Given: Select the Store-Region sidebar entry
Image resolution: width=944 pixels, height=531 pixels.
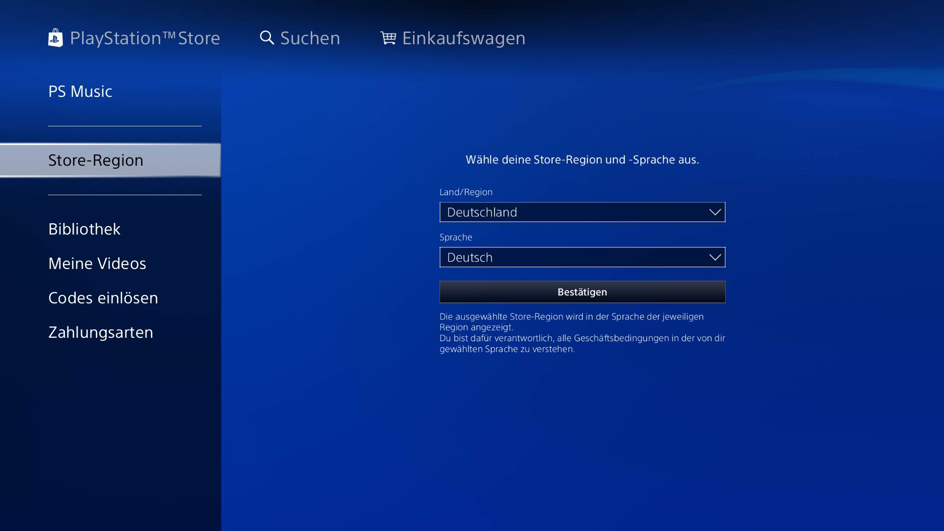Looking at the screenshot, I should coord(110,160).
